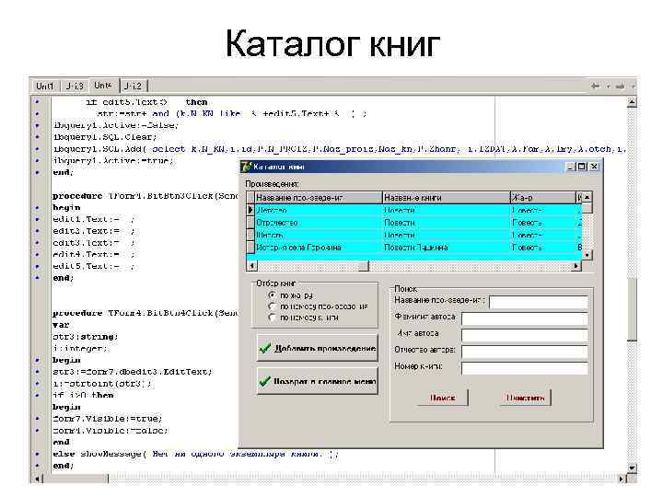663x497 pixels.
Task: Click the forward navigation arrow in the code editor
Action: 621,86
